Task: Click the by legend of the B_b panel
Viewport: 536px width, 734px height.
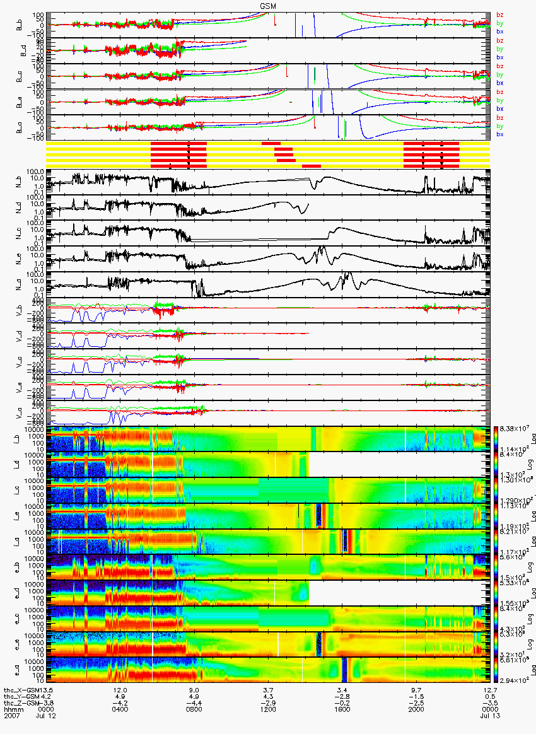Action: coord(500,23)
